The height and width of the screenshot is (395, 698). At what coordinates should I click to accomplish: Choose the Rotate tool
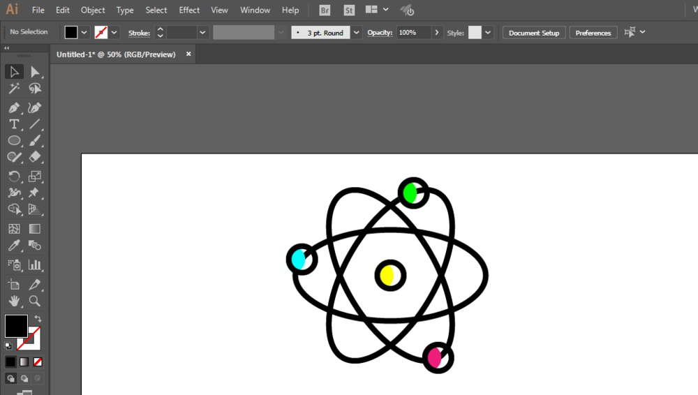coord(14,177)
